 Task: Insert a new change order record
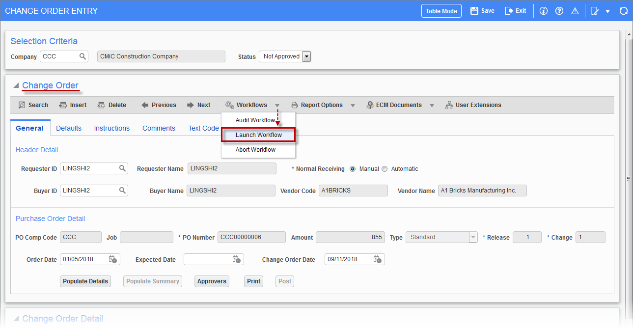pyautogui.click(x=72, y=105)
